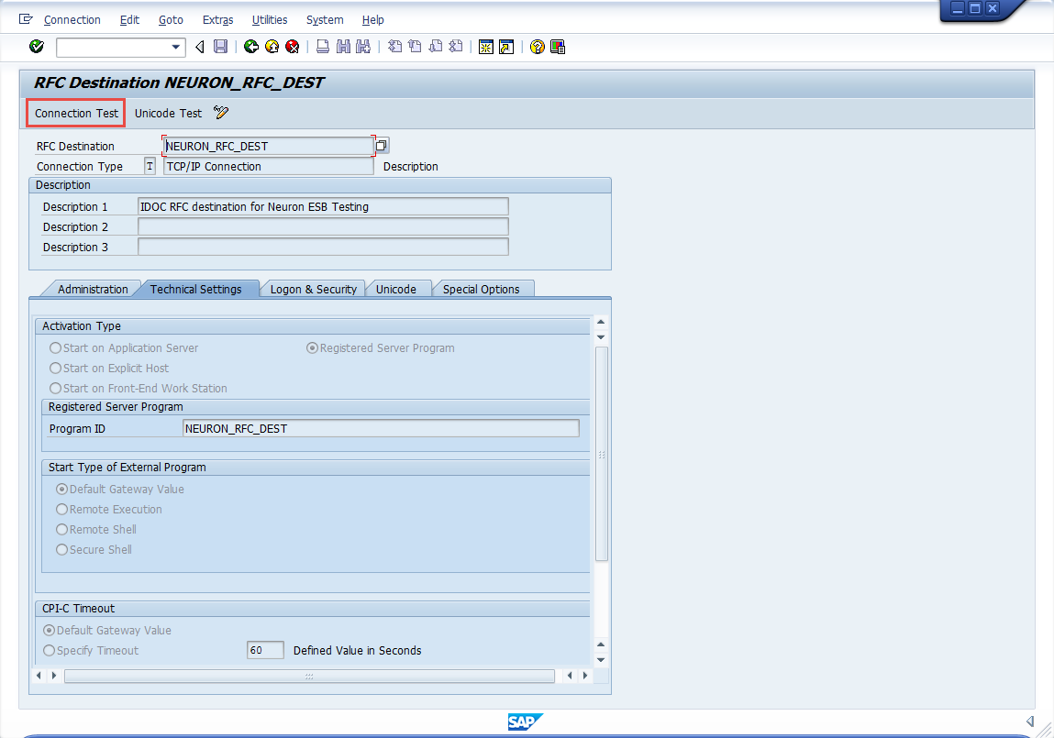Click the menu icon left of Connection
1054x738 pixels.
tap(26, 19)
